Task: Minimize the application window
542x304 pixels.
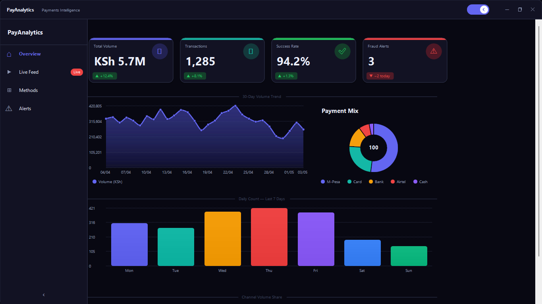Action: (x=507, y=10)
